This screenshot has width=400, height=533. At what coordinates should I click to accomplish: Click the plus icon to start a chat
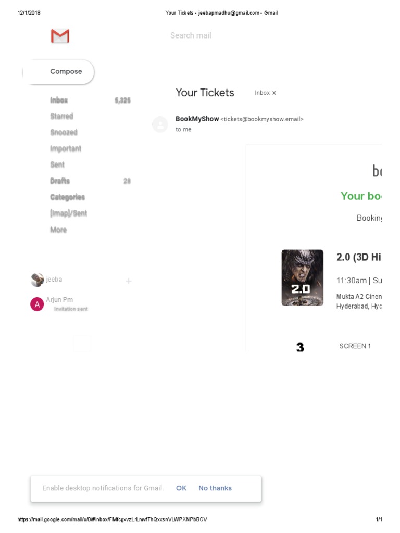pyautogui.click(x=129, y=281)
